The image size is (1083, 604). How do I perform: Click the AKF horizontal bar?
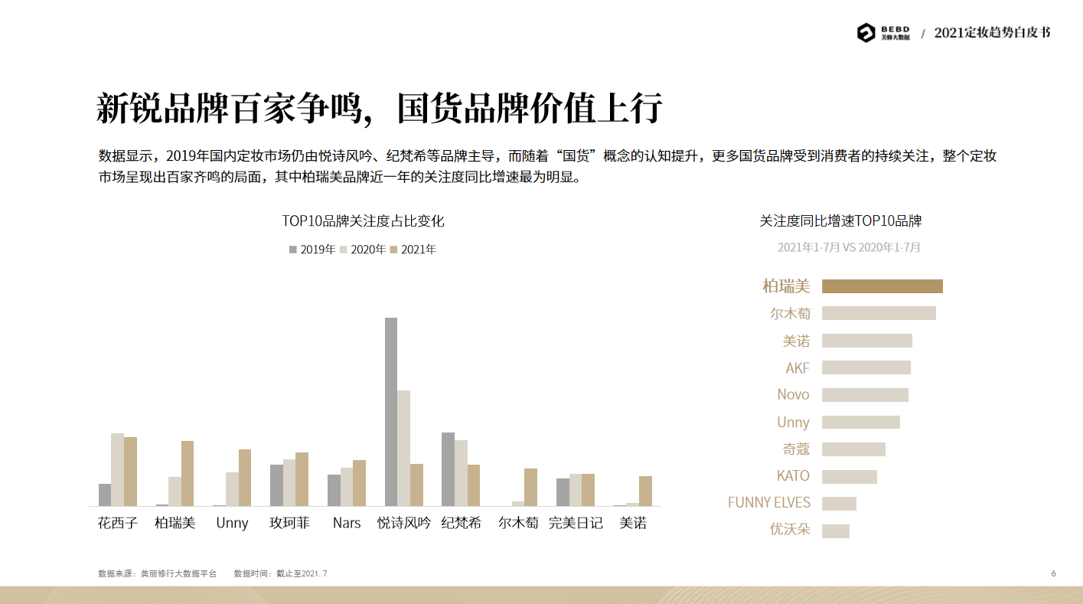pos(866,367)
